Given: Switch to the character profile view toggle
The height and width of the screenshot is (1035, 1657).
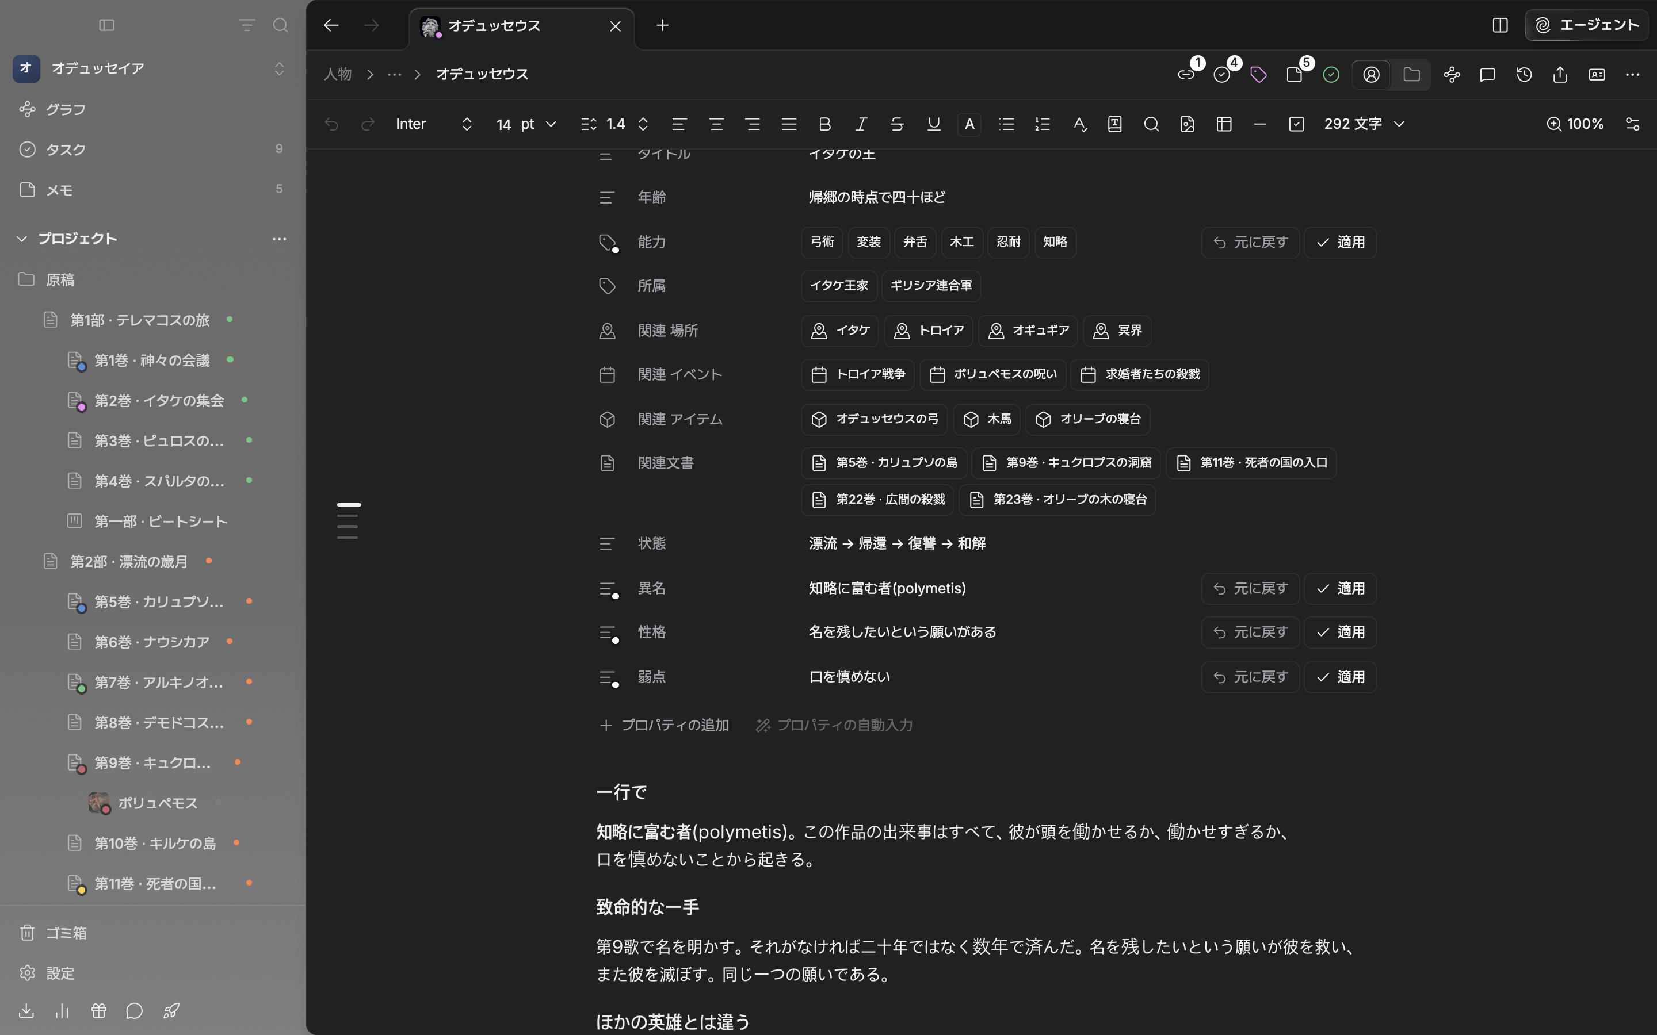Looking at the screenshot, I should pyautogui.click(x=1372, y=75).
